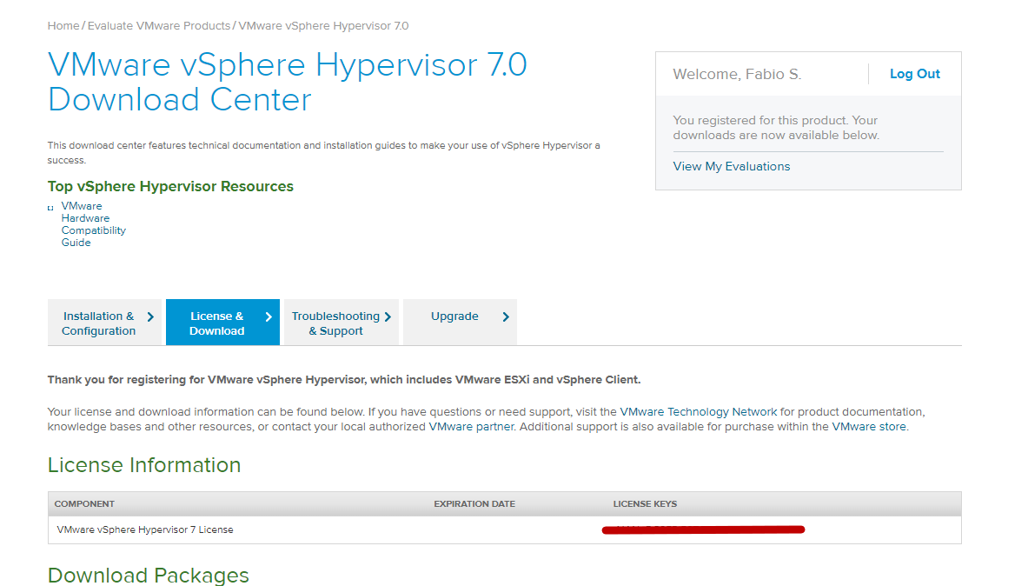
Task: Click chevron arrow on Installation & Configuration tab
Action: point(151,317)
